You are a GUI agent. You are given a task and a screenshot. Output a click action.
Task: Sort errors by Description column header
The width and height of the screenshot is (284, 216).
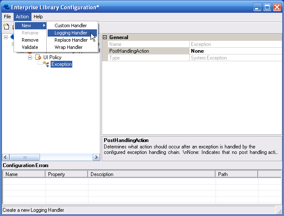[x=151, y=174]
